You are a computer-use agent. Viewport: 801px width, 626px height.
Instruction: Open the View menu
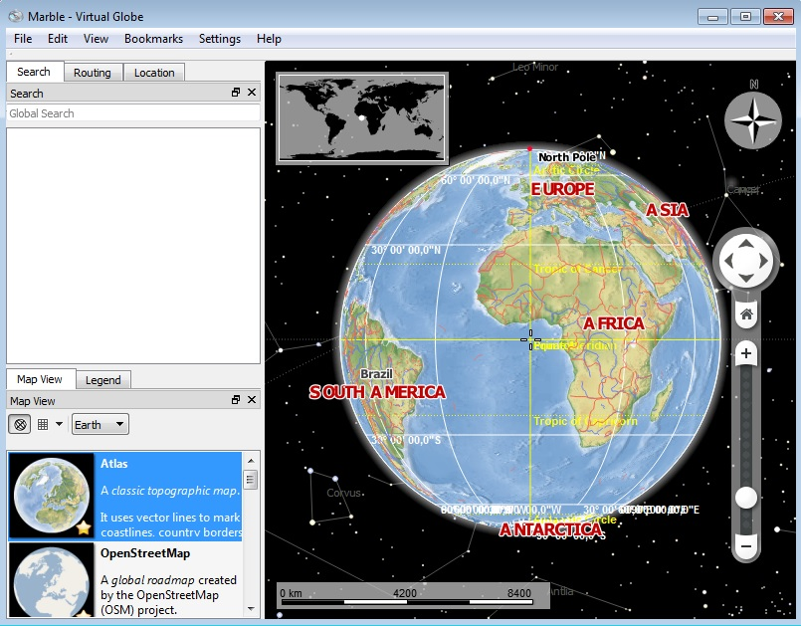click(x=97, y=39)
